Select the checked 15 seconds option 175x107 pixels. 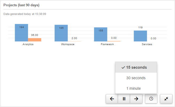click(x=136, y=67)
